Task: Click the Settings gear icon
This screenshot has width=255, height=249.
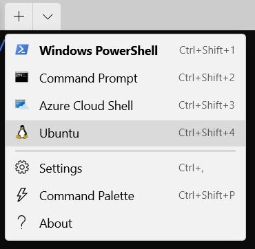Action: pyautogui.click(x=22, y=167)
